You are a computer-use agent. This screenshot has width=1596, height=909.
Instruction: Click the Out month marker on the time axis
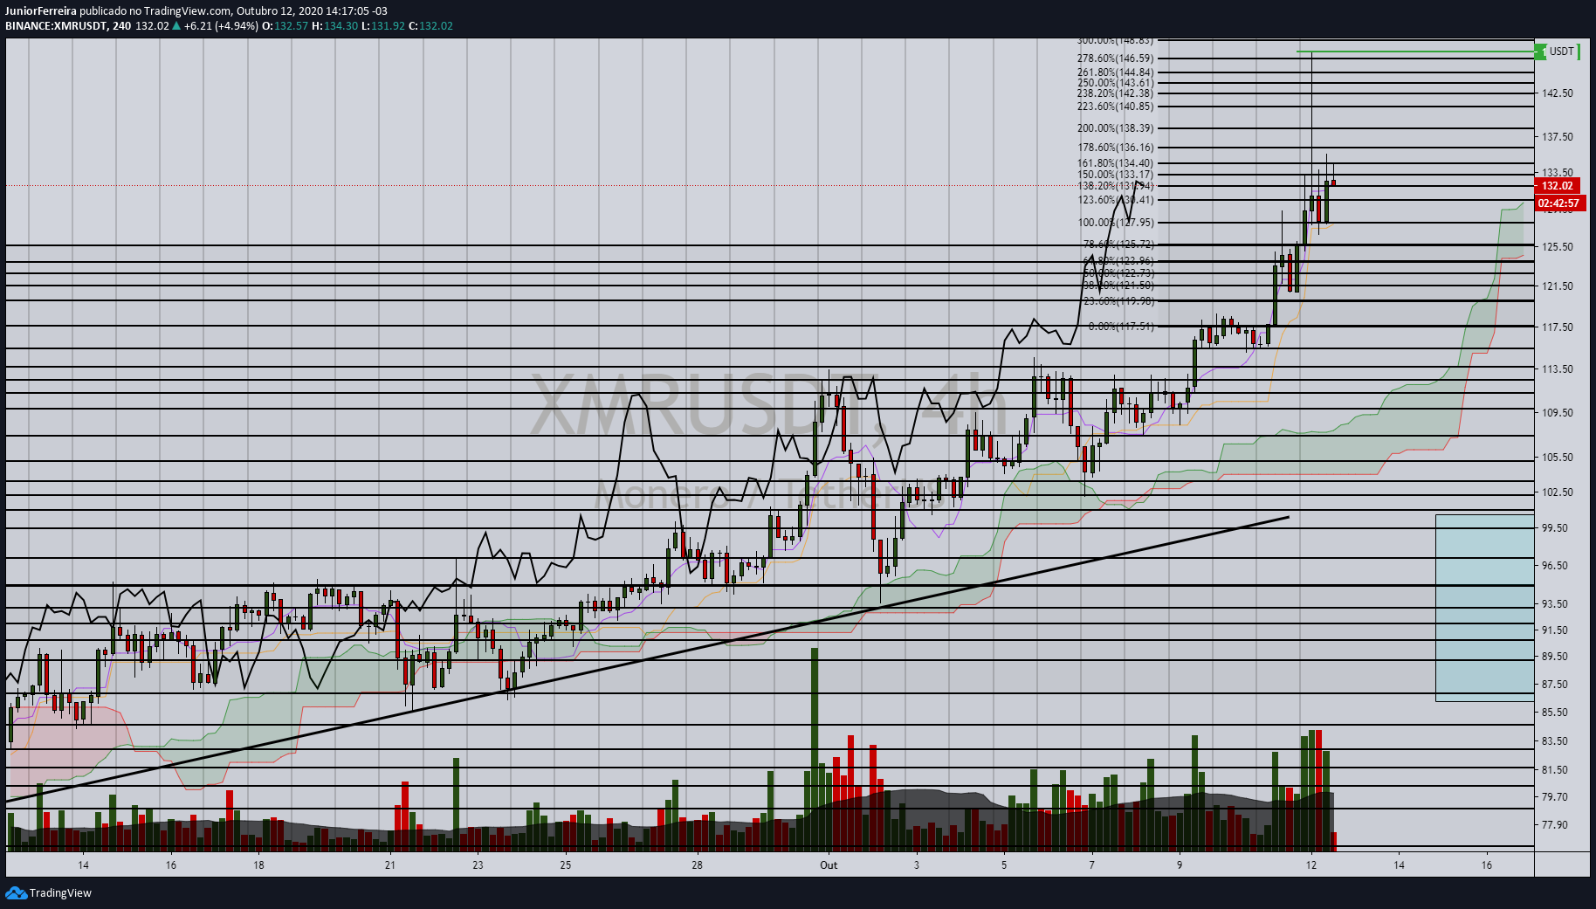click(829, 865)
